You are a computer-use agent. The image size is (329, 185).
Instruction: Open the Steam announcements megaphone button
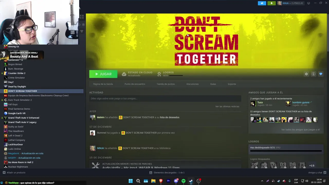tap(262, 3)
